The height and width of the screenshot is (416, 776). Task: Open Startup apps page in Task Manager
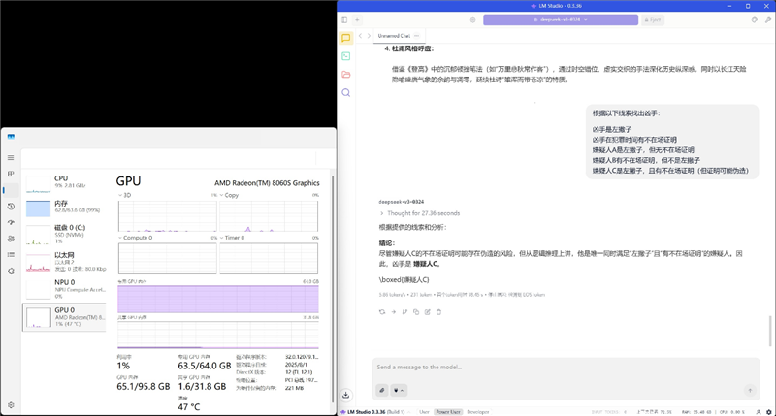11,222
